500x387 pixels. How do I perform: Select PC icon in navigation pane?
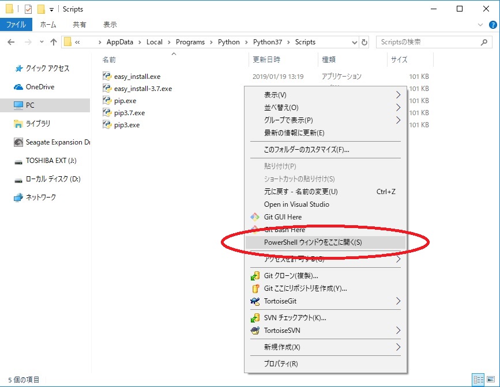point(18,105)
